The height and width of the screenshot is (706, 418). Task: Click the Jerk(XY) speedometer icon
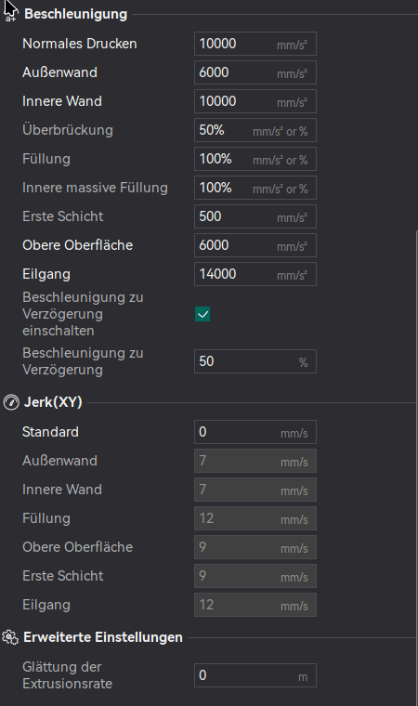click(x=11, y=402)
